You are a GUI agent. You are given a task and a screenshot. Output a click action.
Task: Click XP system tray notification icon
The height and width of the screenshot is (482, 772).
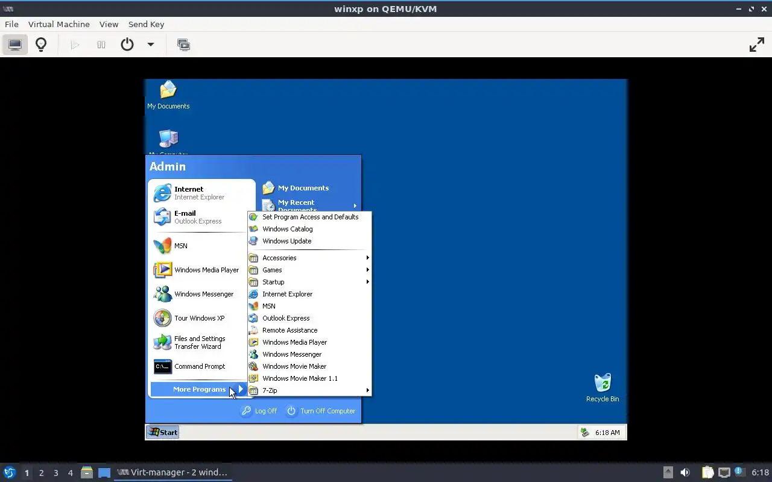pos(584,432)
